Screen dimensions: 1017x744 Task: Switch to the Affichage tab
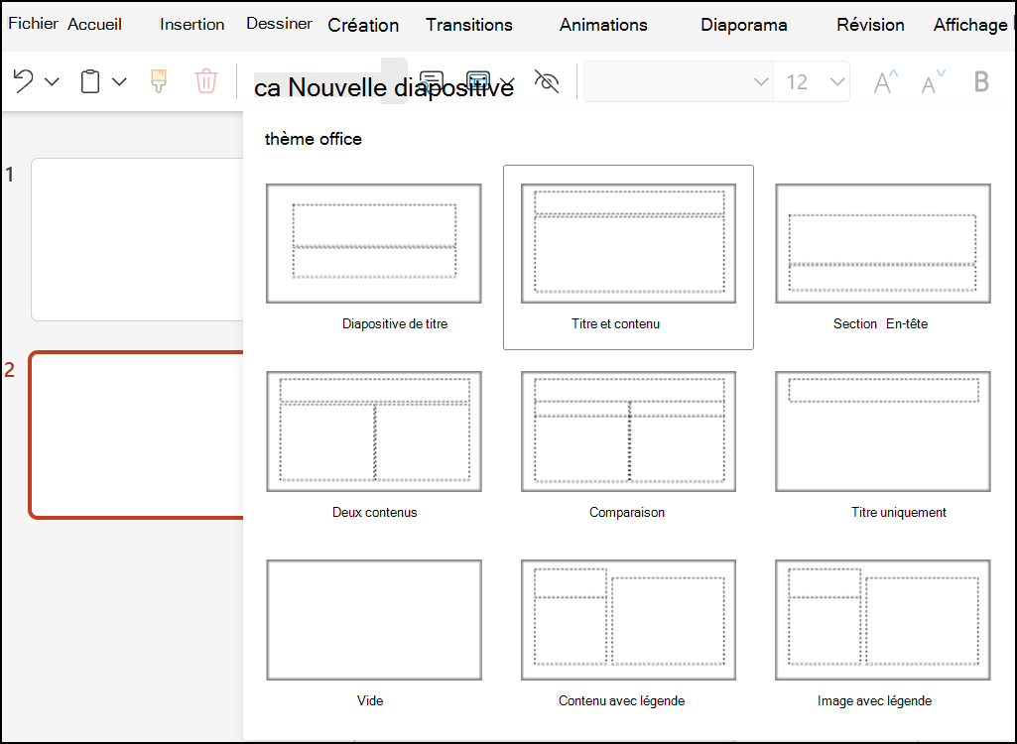coord(970,25)
